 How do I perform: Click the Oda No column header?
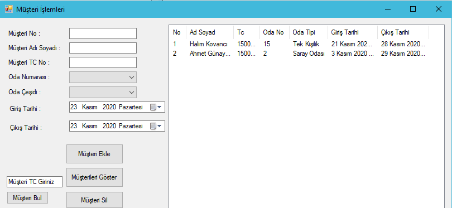pyautogui.click(x=275, y=32)
